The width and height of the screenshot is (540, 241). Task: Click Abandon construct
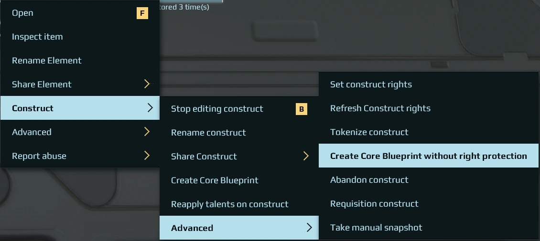point(369,180)
